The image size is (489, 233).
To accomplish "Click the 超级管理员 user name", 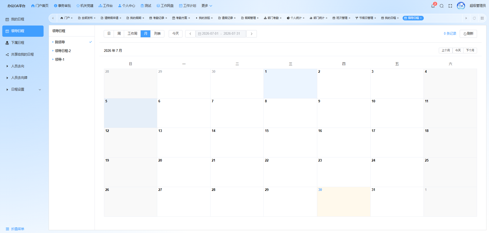I will click(x=478, y=6).
